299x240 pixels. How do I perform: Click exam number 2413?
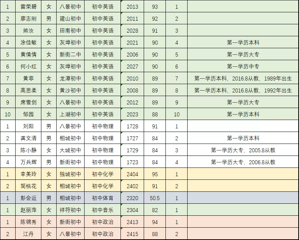click(132, 222)
